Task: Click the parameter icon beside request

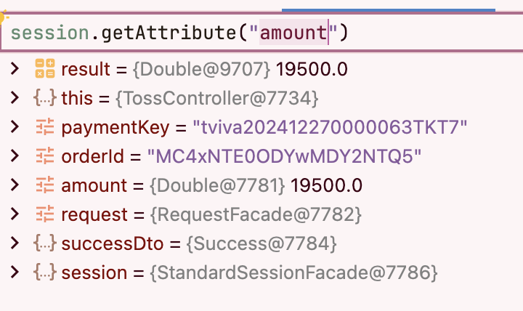Action: (x=45, y=214)
